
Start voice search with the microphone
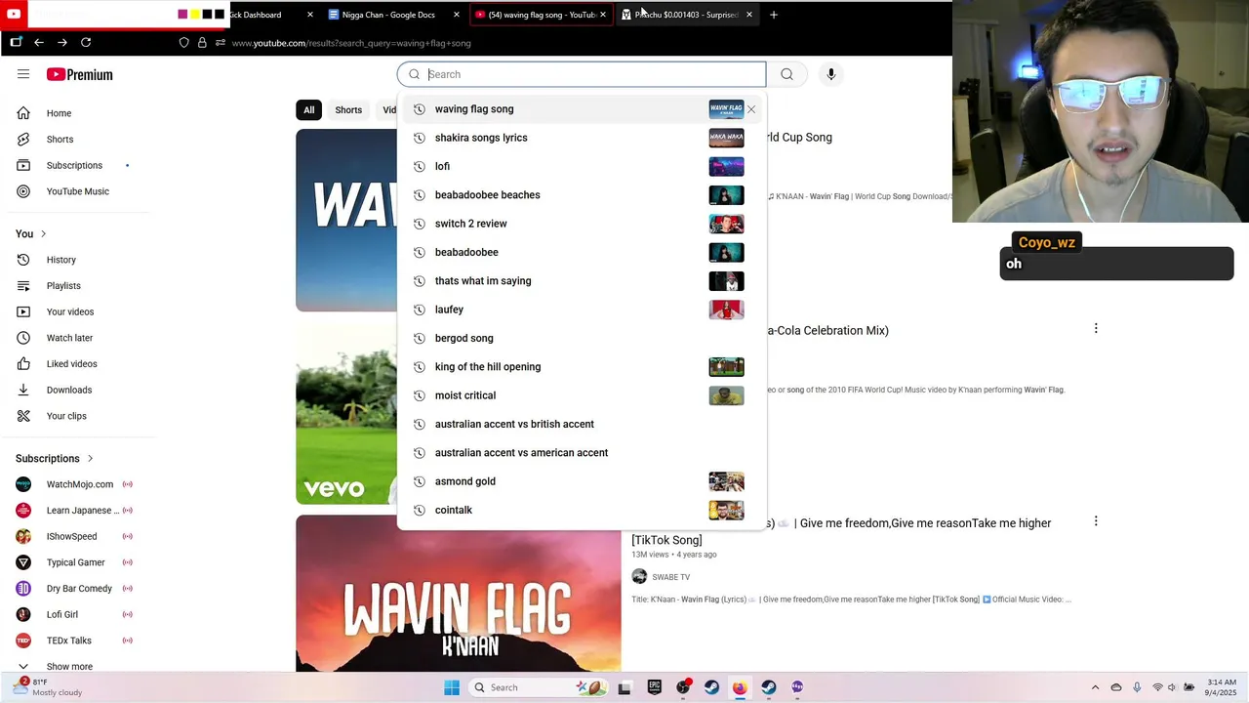[x=831, y=74]
